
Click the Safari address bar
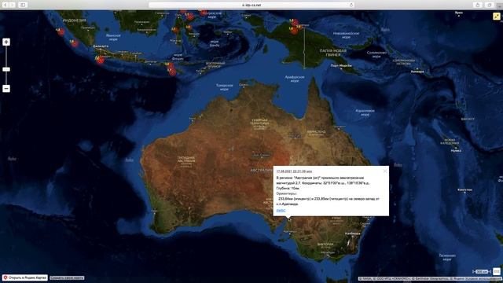coord(251,5)
